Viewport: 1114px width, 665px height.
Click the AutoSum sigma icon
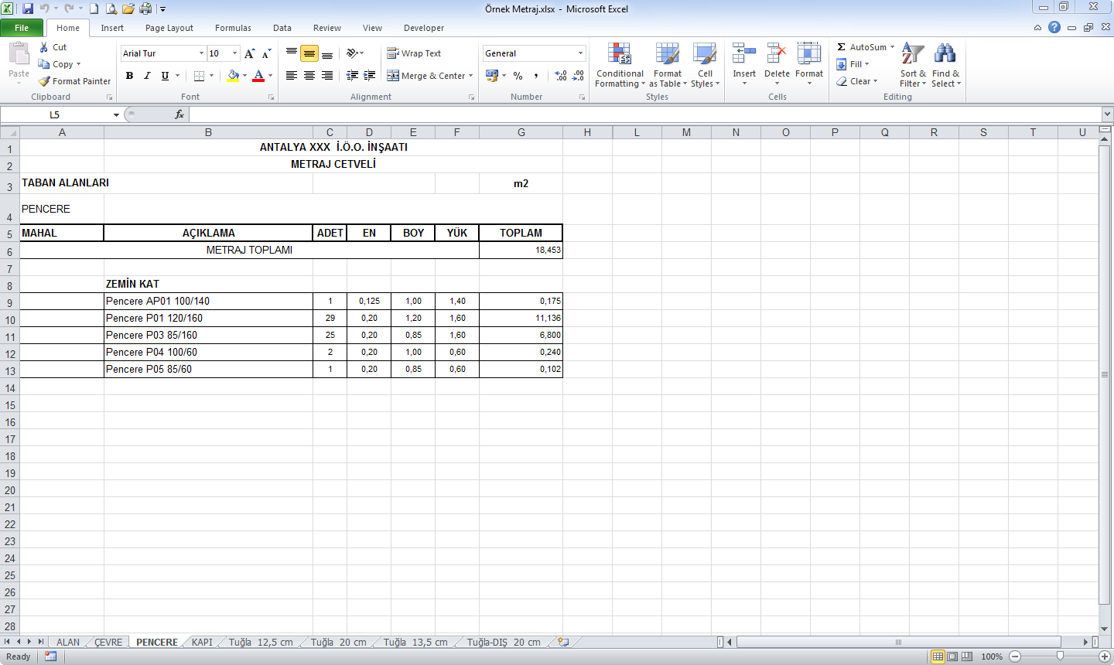(842, 47)
